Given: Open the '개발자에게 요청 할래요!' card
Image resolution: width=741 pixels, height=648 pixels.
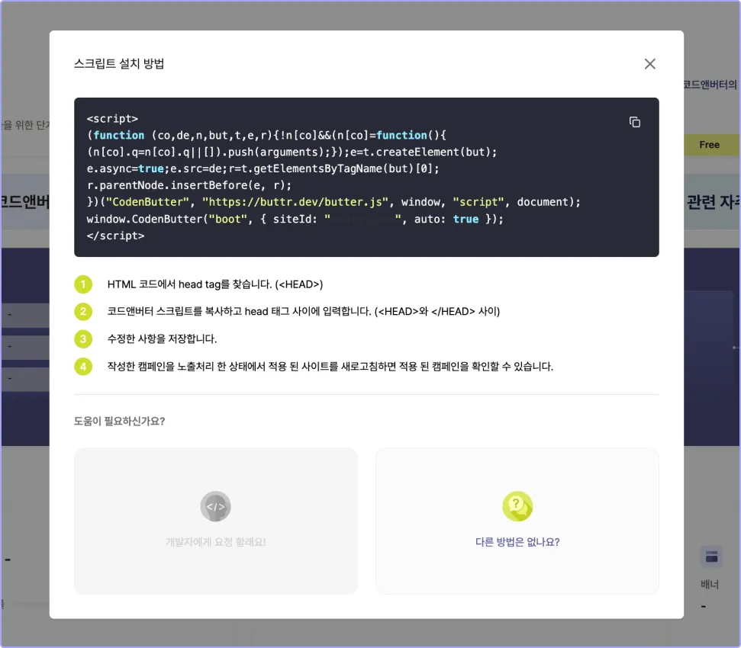Looking at the screenshot, I should click(215, 521).
